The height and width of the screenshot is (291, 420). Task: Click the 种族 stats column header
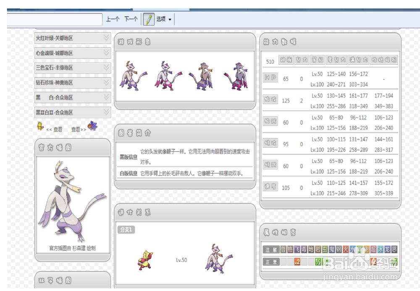(286, 60)
